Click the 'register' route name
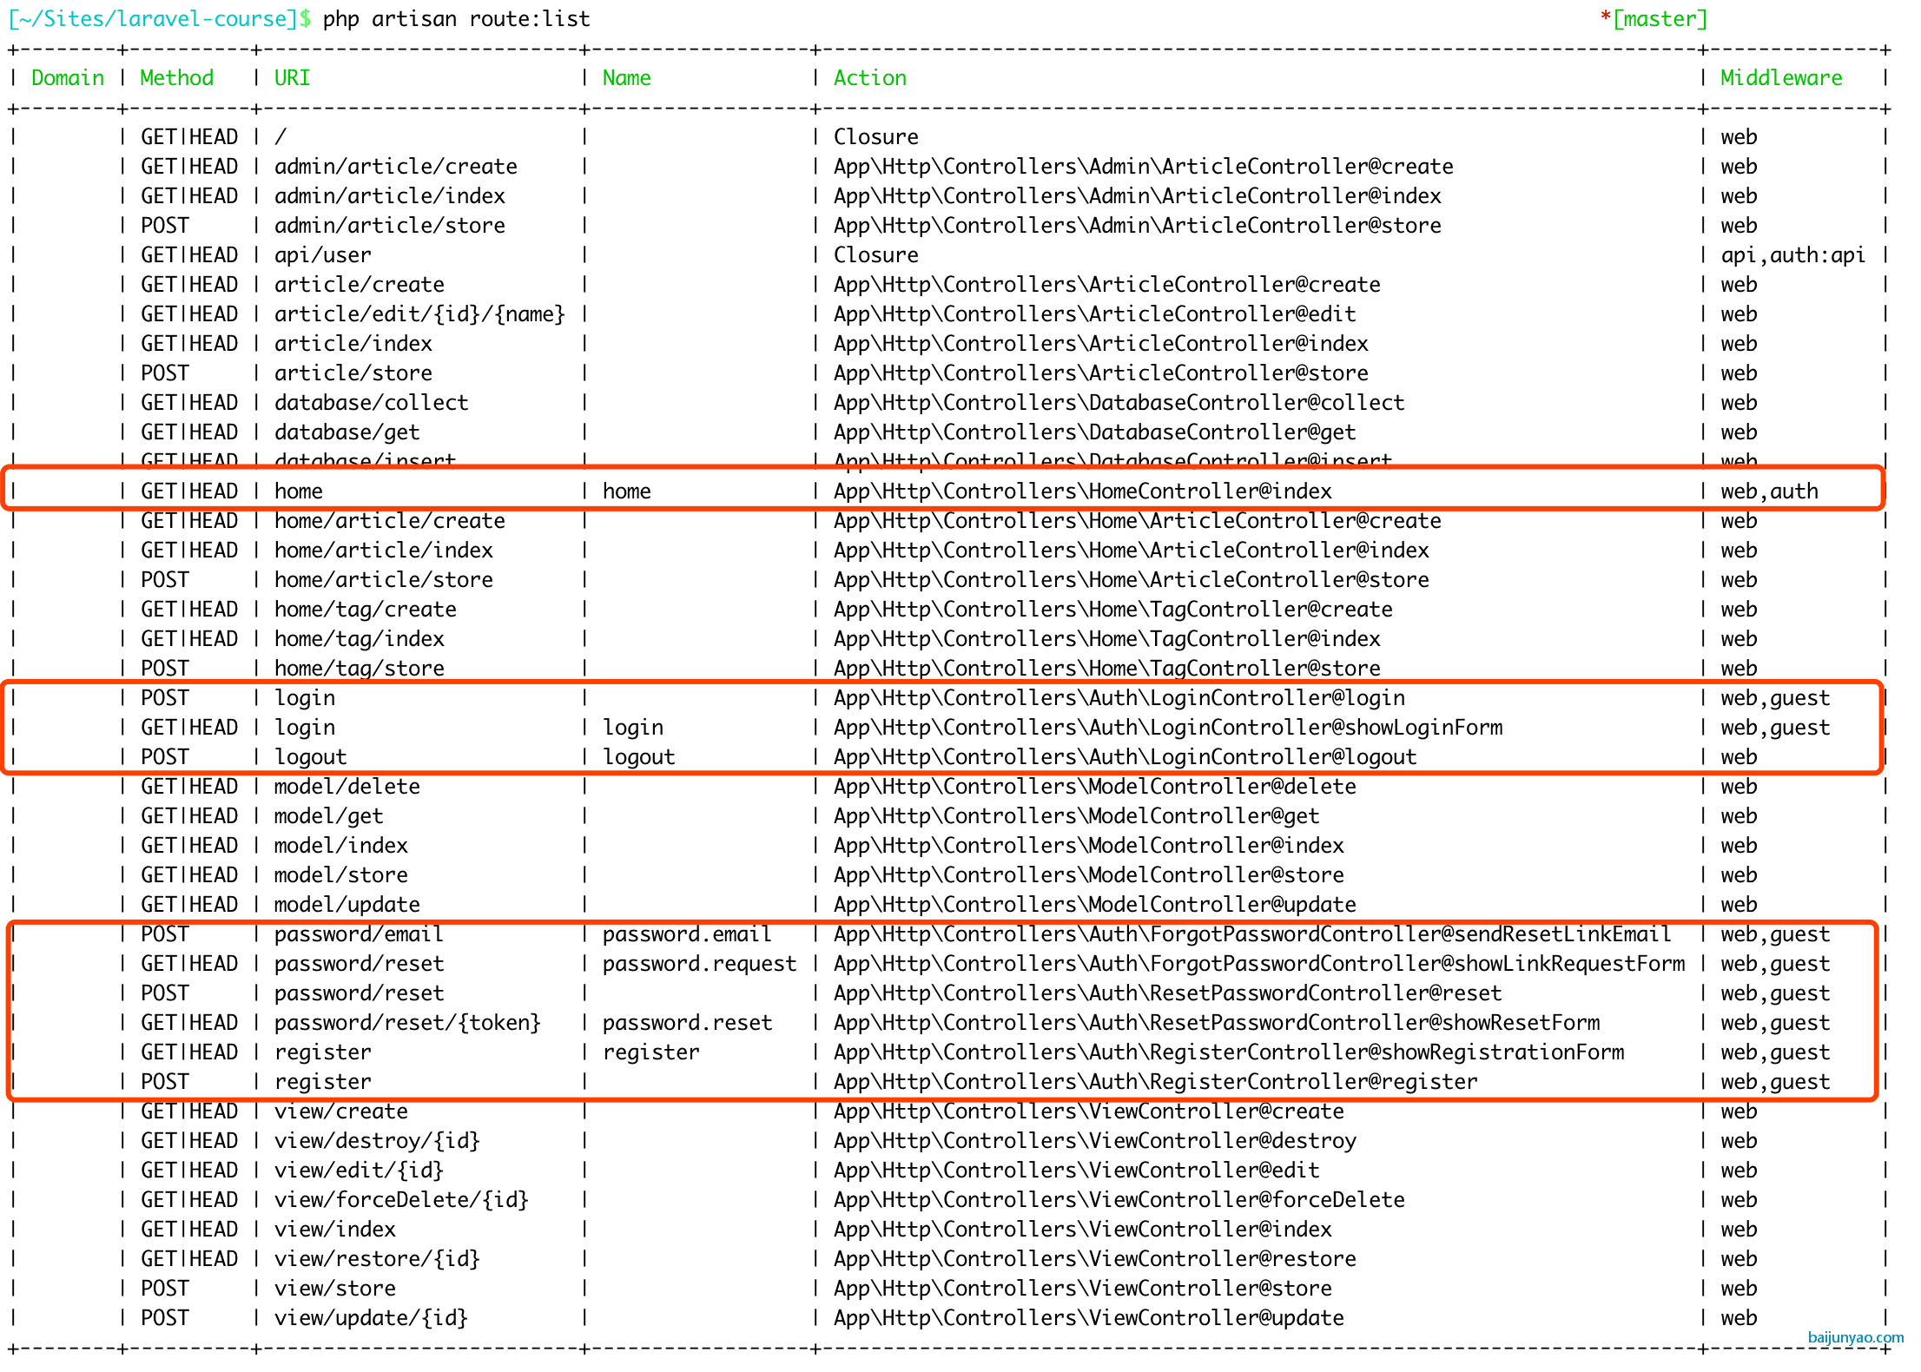Screen dimensions: 1921x1372 650,1052
